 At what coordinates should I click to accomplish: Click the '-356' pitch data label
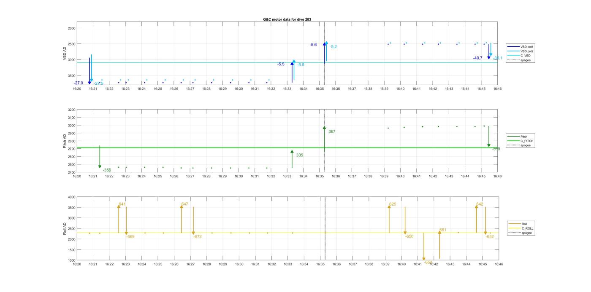tap(107, 170)
